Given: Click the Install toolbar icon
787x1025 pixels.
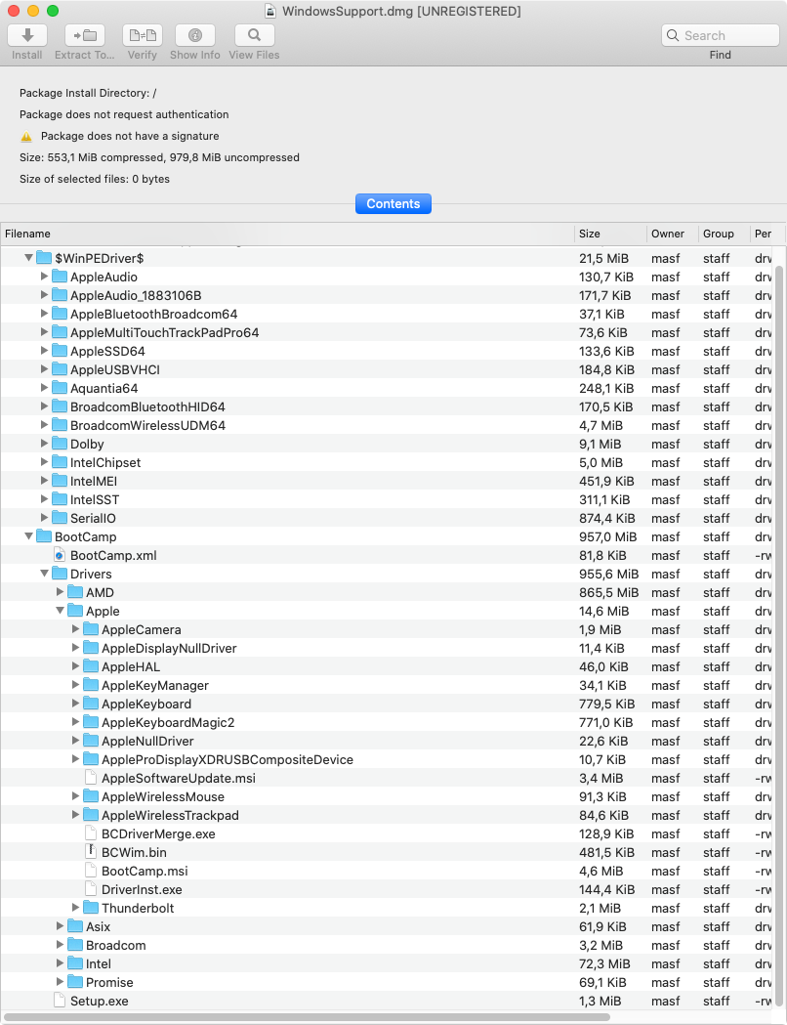Looking at the screenshot, I should (x=26, y=35).
